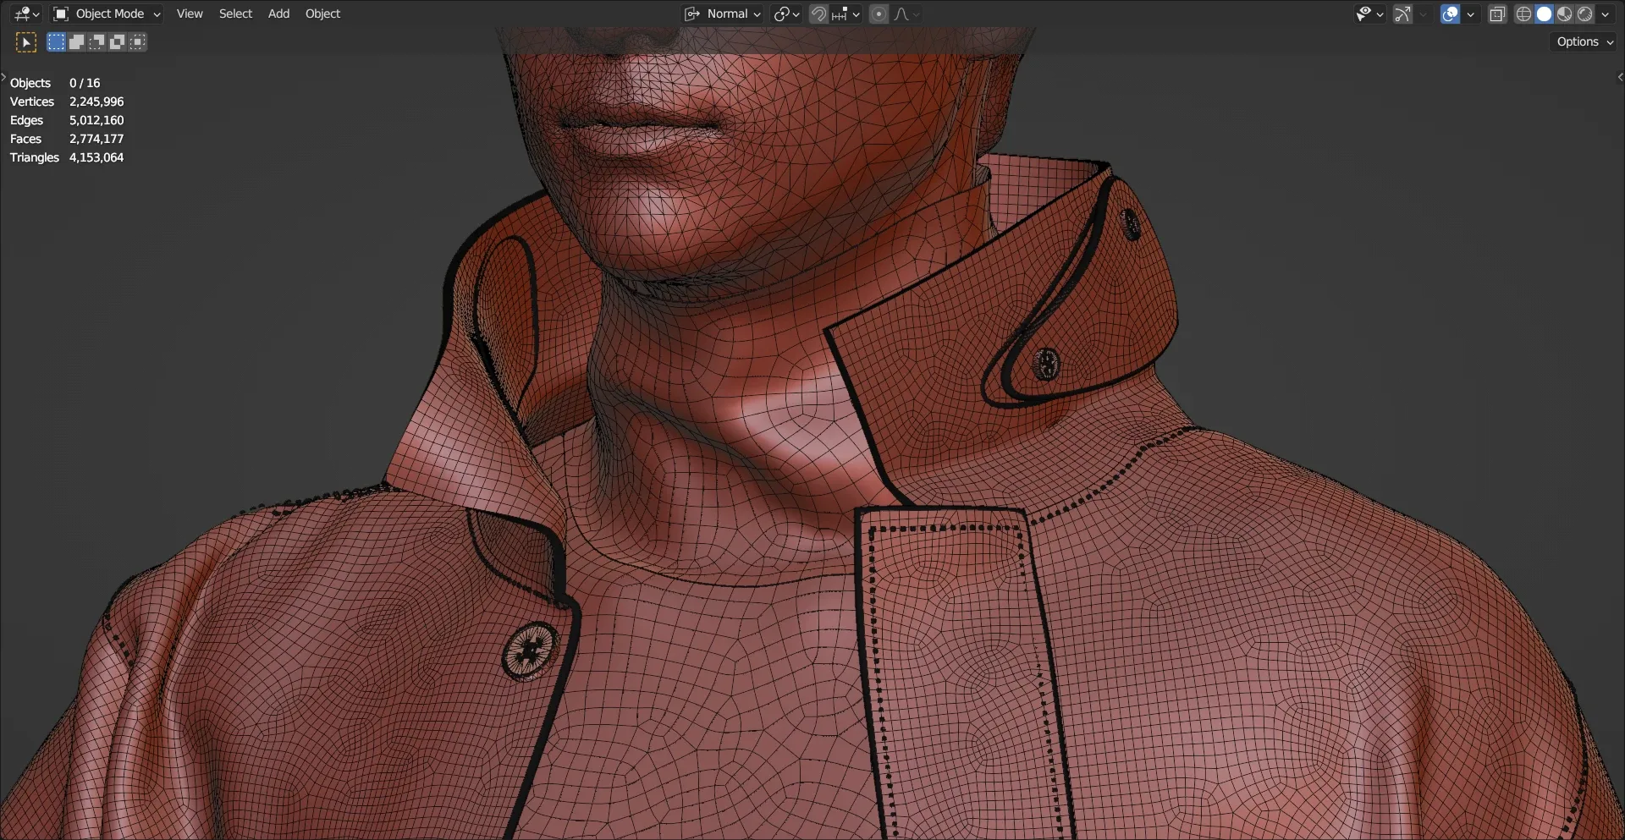Screen dimensions: 1625x840
Task: Open the viewport shading options dropdown
Action: coord(1605,14)
